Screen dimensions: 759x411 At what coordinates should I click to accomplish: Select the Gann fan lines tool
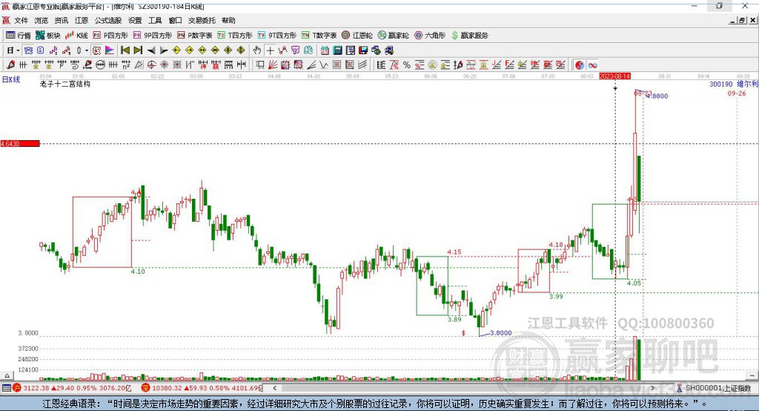[273, 65]
